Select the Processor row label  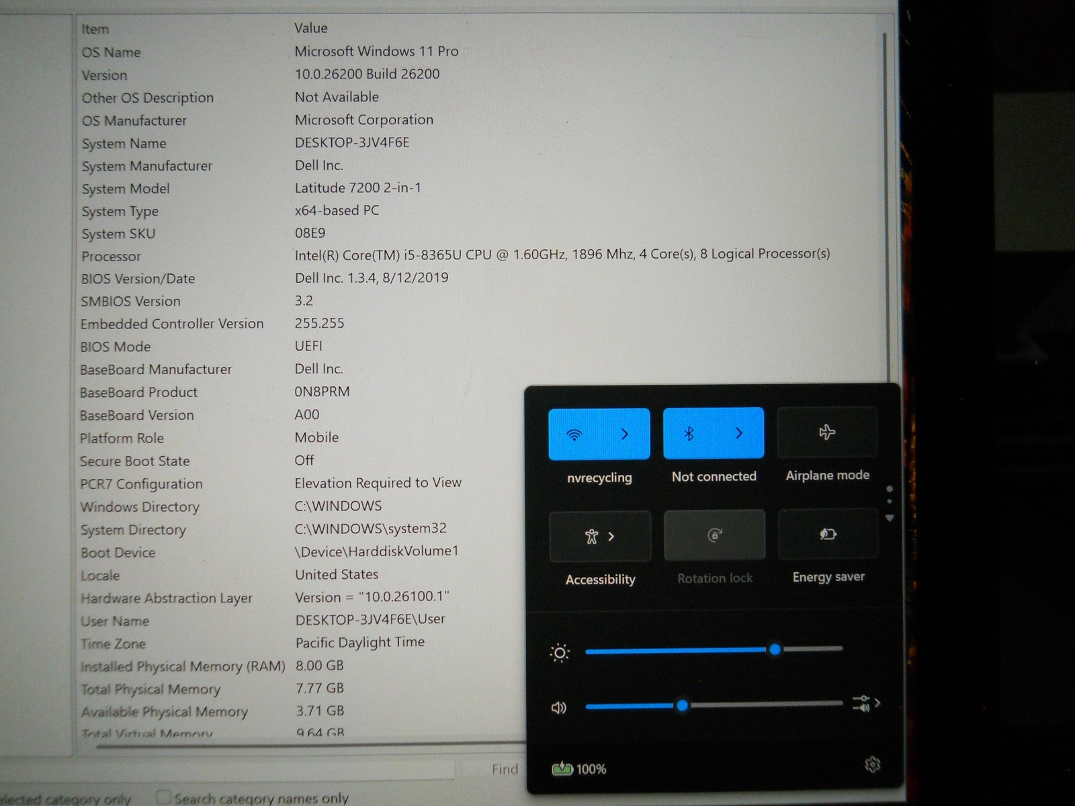[111, 257]
